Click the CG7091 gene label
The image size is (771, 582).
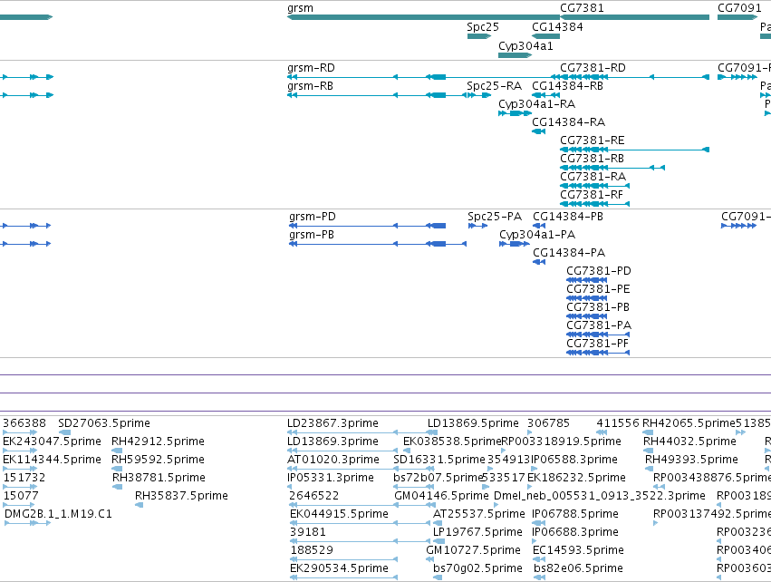(739, 8)
